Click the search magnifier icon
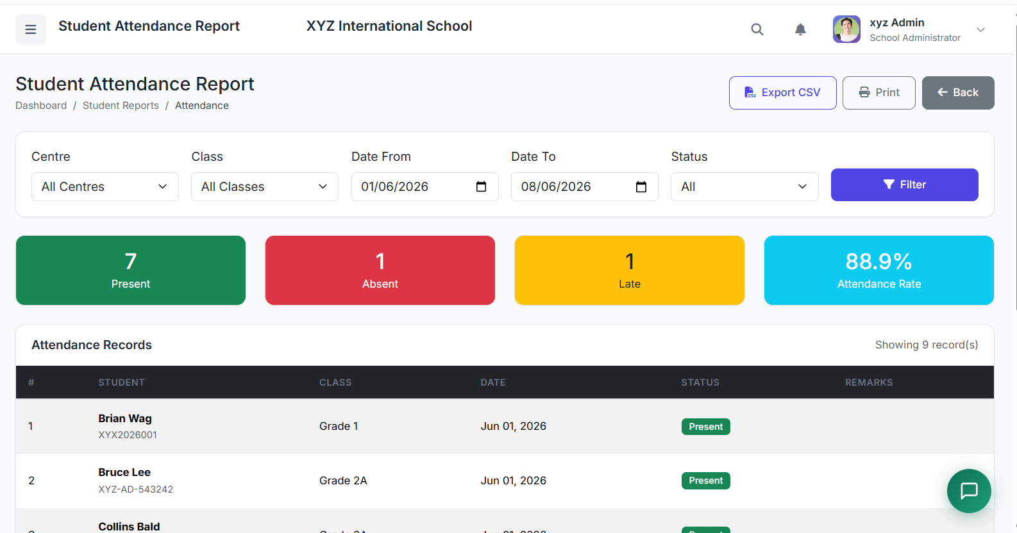The width and height of the screenshot is (1017, 533). click(x=757, y=29)
